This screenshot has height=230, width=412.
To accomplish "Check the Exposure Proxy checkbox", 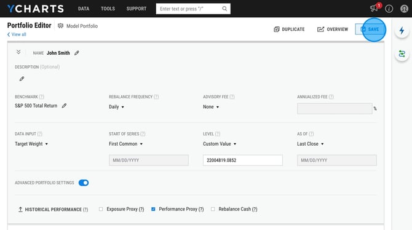I will 101,209.
